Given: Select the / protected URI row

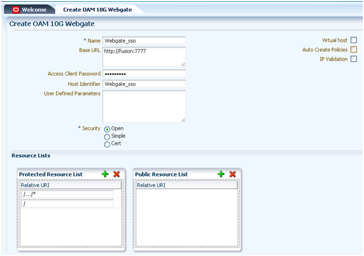Looking at the screenshot, I should point(67,203).
